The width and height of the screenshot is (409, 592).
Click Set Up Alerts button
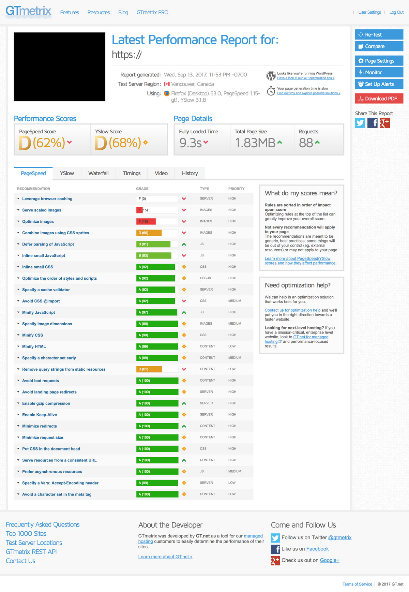(379, 84)
